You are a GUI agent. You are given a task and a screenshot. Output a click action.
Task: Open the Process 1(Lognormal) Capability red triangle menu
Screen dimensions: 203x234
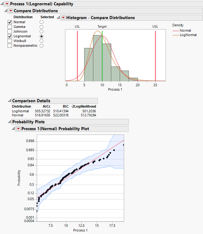[x=7, y=4]
